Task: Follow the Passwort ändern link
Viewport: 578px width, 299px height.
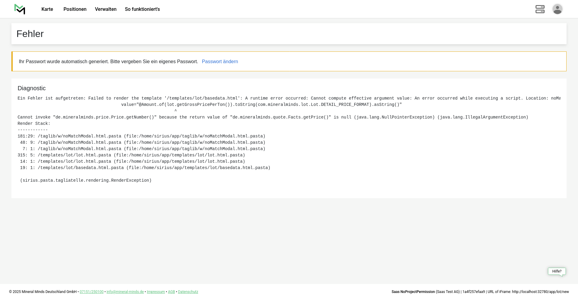Action: 220,61
